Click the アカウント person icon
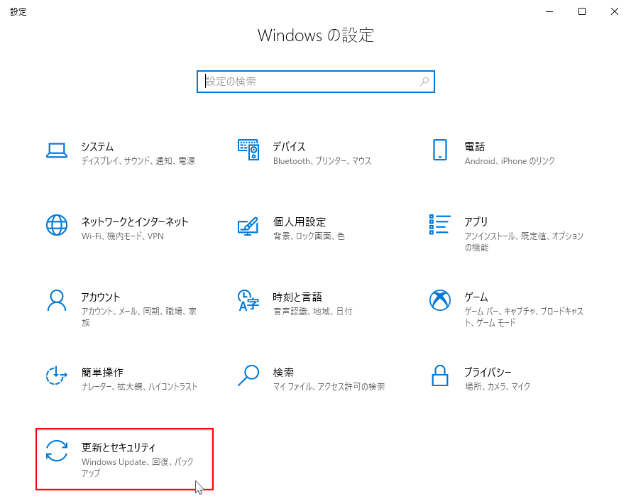The image size is (631, 499). click(57, 300)
